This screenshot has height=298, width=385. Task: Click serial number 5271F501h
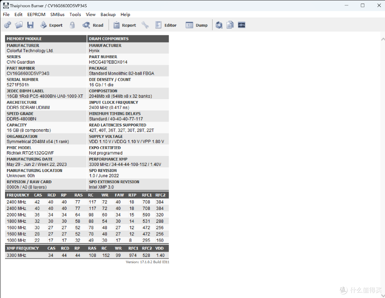(18, 85)
